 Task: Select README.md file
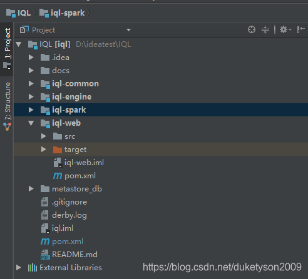click(x=74, y=255)
